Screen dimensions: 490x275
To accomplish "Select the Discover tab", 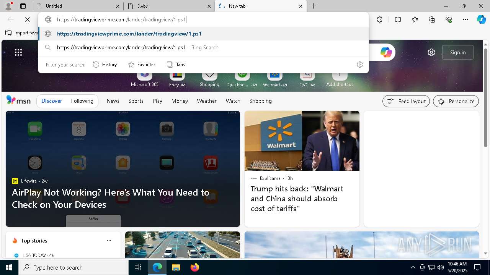I will (x=52, y=101).
